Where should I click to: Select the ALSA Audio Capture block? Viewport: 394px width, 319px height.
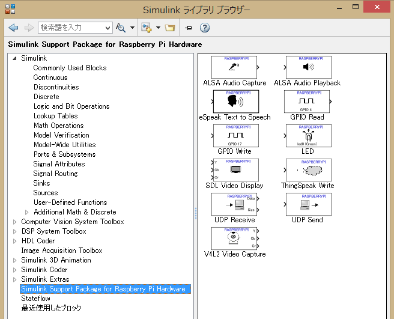click(x=235, y=67)
